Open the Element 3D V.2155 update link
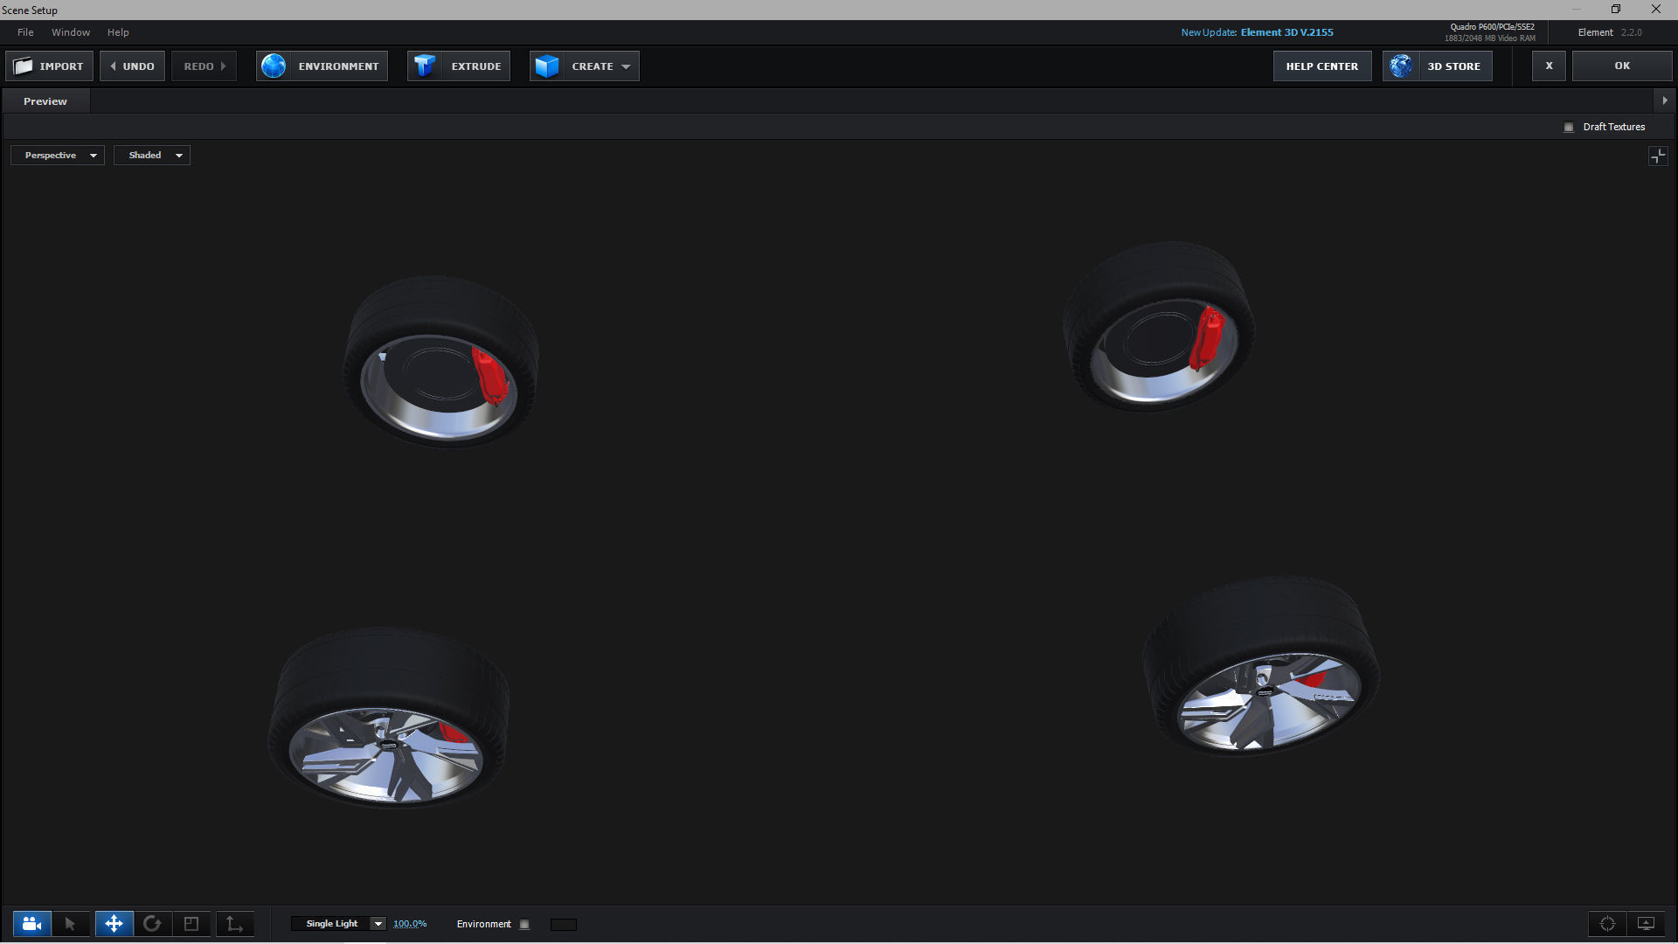This screenshot has height=944, width=1678. tap(1286, 32)
